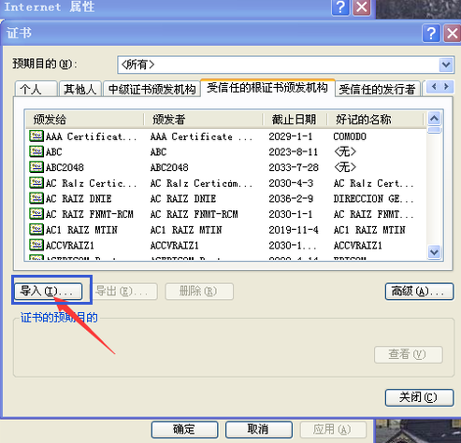Expand the 预期目的 dropdown
This screenshot has height=443, width=461.
coord(446,64)
